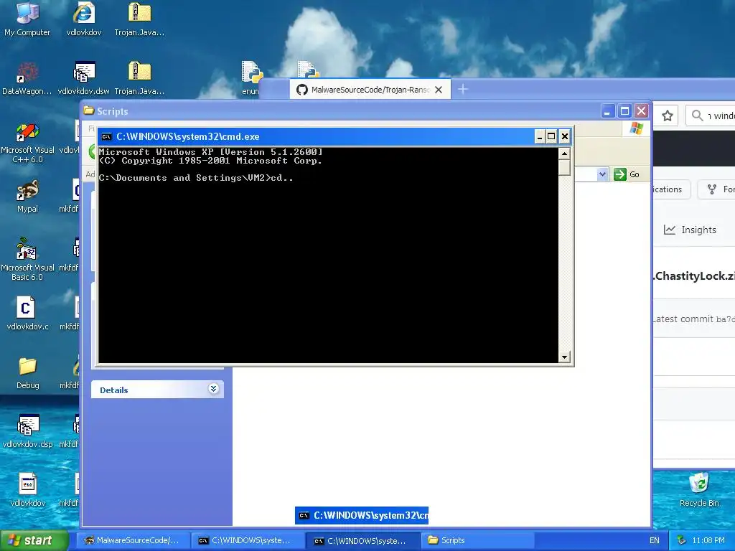The image size is (735, 551).
Task: Click the search magnifier icon in browser
Action: coord(698,116)
